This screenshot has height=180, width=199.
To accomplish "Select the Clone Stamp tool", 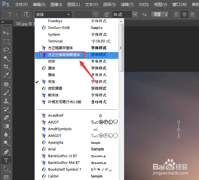I will (x=6, y=101).
